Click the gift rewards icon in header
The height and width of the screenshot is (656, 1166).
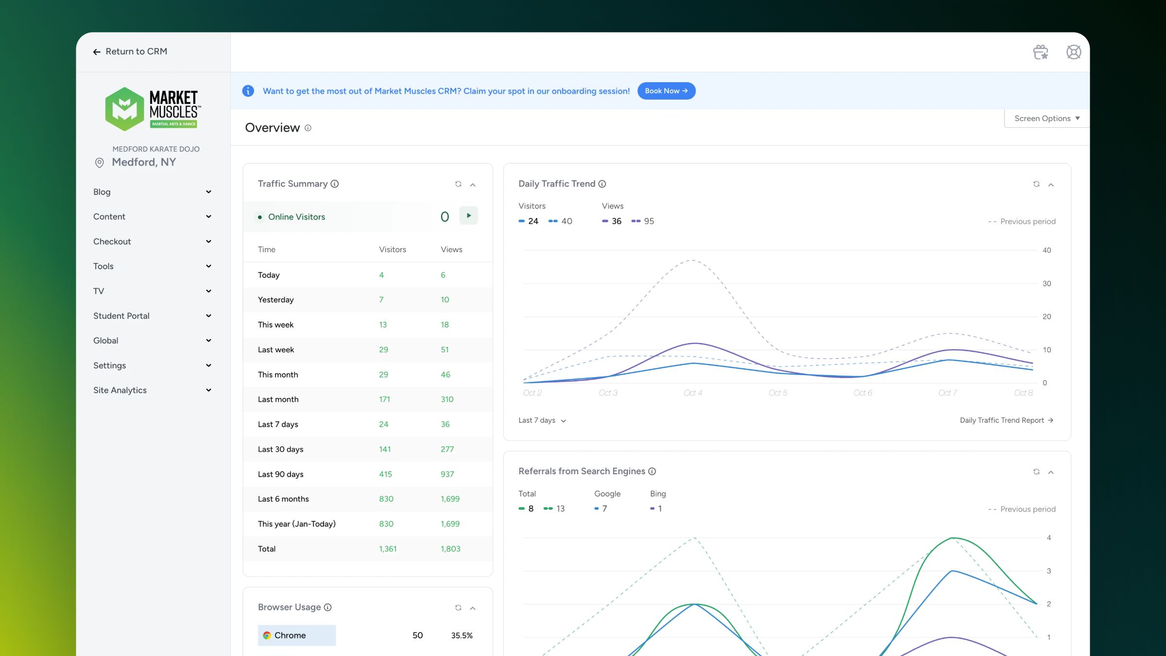coord(1040,52)
